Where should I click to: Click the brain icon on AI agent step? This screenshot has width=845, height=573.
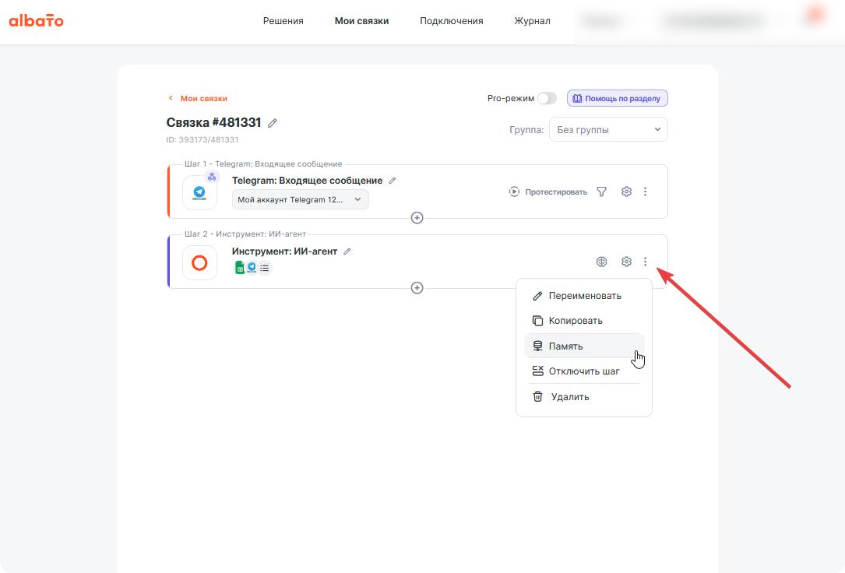click(601, 262)
